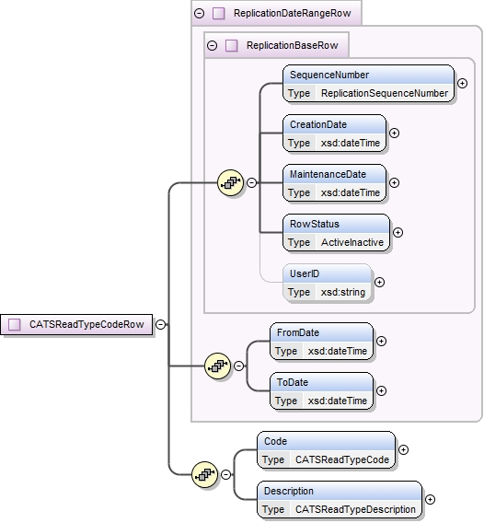
Task: Select the FromDate element box
Action: (321, 342)
